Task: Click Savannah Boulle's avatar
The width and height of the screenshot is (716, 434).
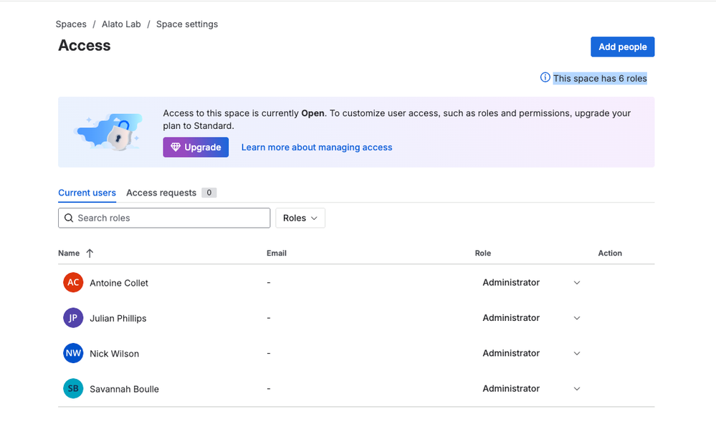Action: point(72,388)
